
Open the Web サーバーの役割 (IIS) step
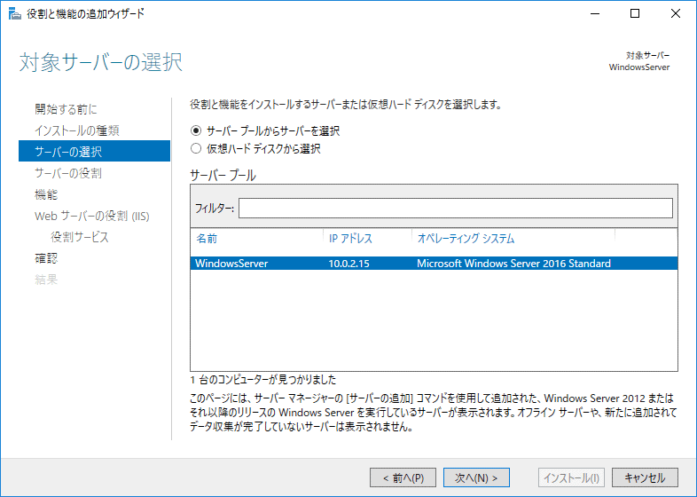92,216
